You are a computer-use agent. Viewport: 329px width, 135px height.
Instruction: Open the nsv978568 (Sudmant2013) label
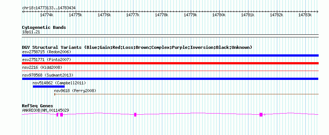tap(48, 75)
